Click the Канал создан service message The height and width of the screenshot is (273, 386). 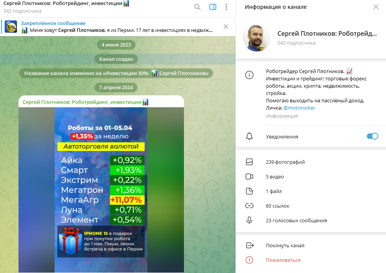click(116, 59)
